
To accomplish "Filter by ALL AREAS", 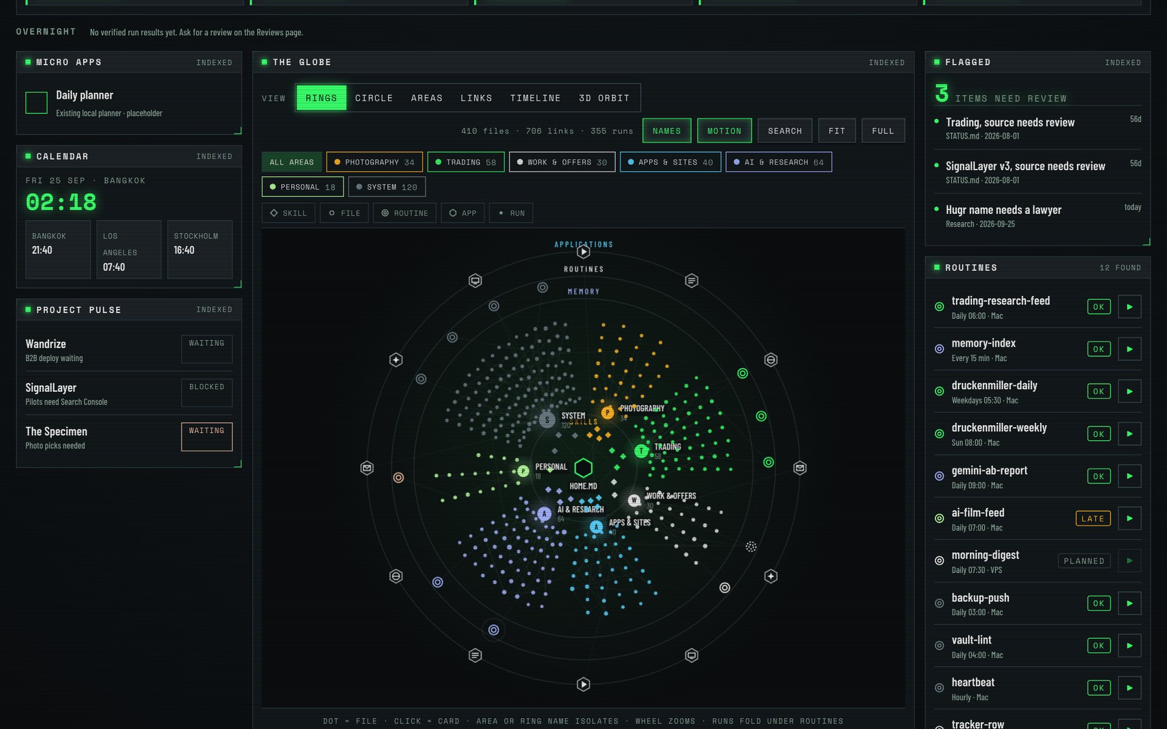I will [292, 162].
